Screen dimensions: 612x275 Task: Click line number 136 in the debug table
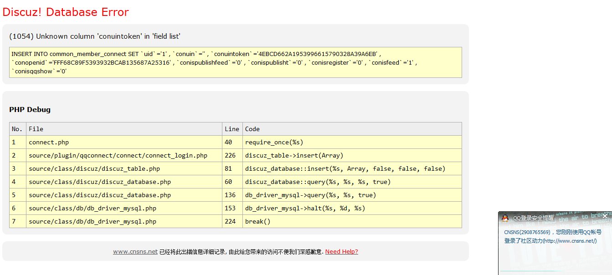click(x=230, y=195)
